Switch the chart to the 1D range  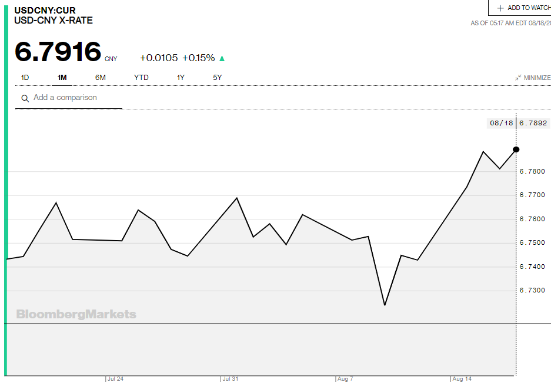click(25, 78)
